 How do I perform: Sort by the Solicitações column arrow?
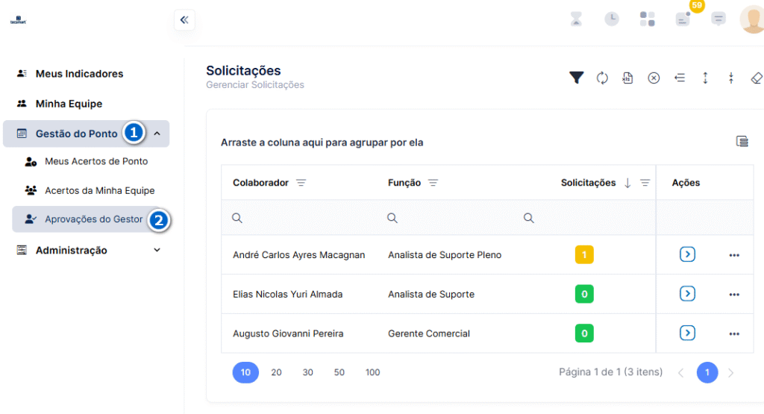click(x=627, y=183)
